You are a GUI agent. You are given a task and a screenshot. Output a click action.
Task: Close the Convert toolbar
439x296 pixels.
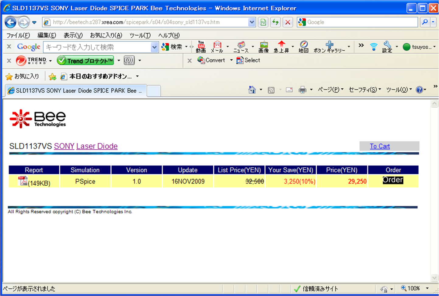coord(190,61)
